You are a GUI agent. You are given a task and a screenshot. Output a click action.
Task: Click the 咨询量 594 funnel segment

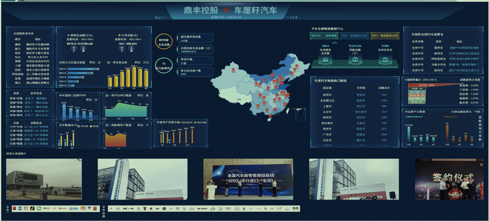click(417, 89)
